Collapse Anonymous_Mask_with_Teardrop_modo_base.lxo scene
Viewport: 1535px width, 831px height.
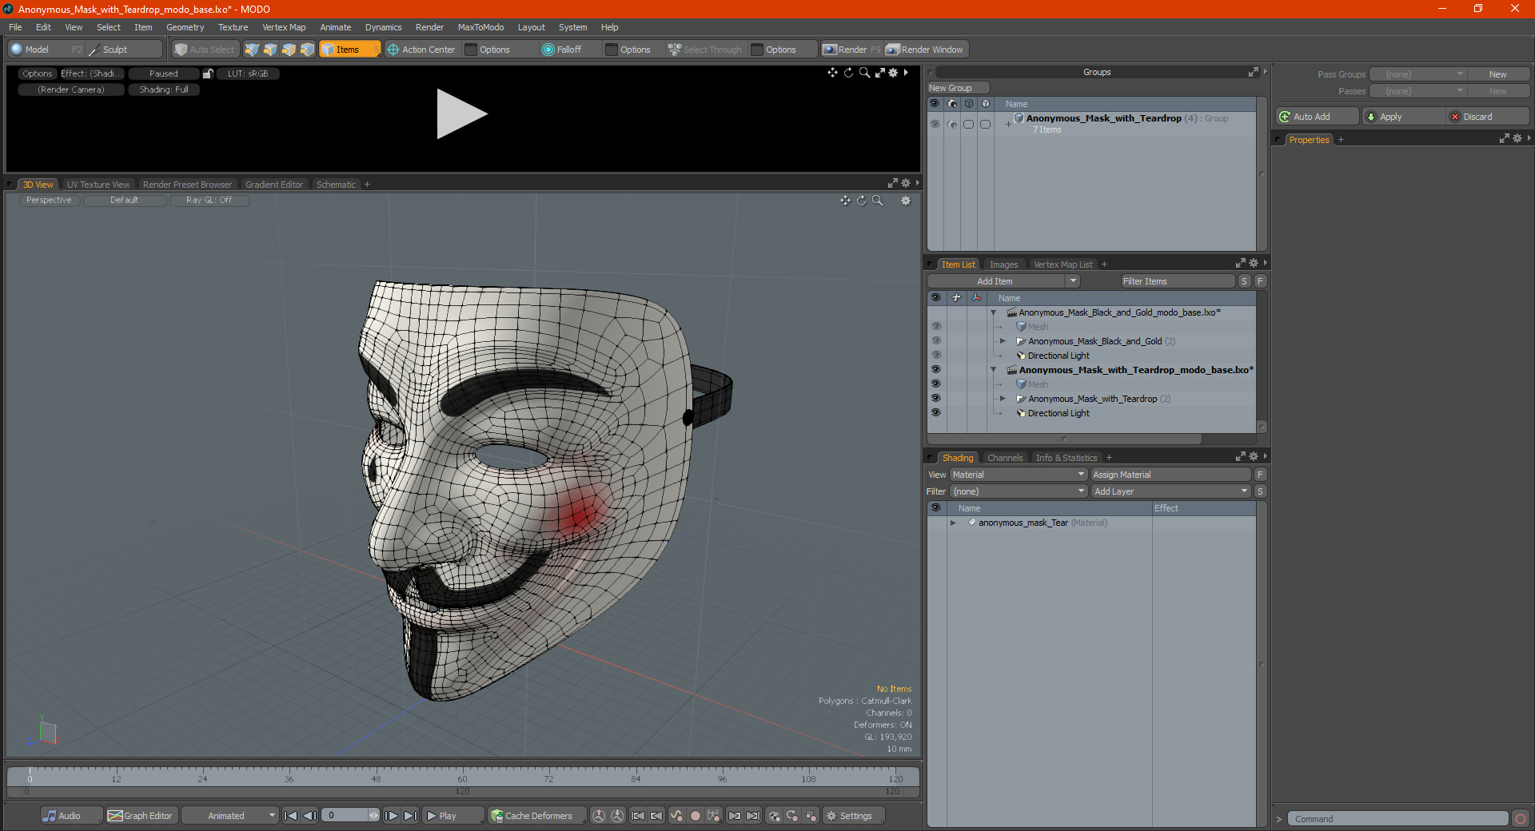[994, 370]
